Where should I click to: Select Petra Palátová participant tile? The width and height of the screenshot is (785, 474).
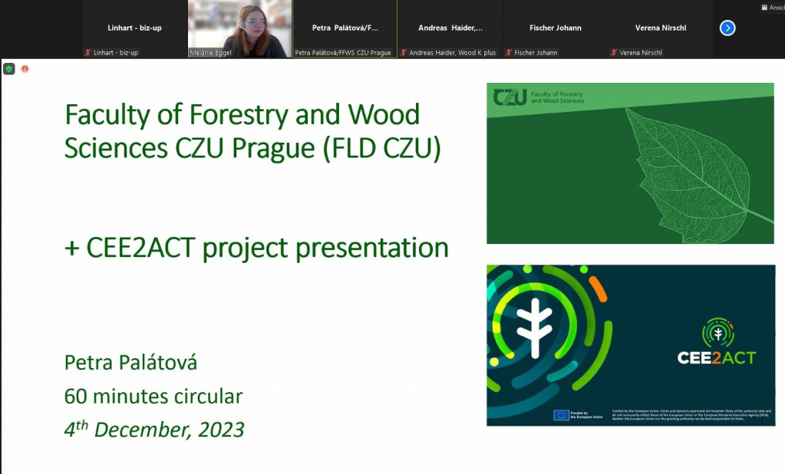pyautogui.click(x=345, y=28)
